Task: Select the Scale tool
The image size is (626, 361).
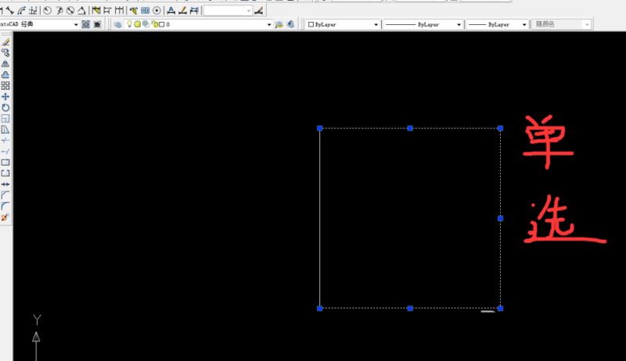Action: [x=5, y=118]
